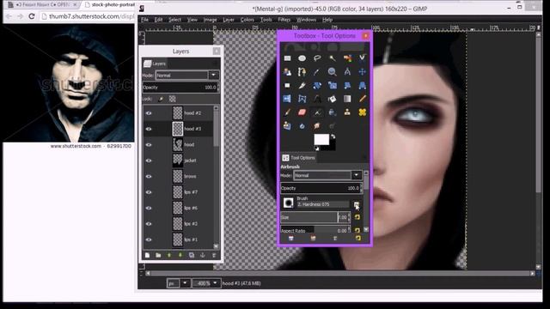The height and width of the screenshot is (309, 550).
Task: Hide the brows layer
Action: (149, 176)
